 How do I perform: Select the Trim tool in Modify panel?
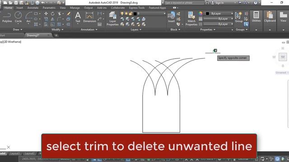(x=59, y=13)
